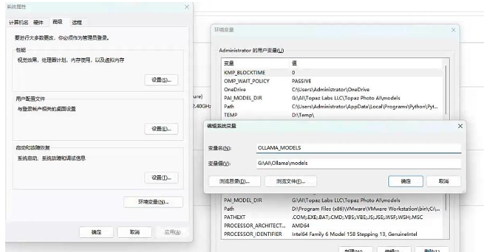Select system variable PAI_MODEL_DIR row
Screen dimensions: 484x252
[x=333, y=200]
